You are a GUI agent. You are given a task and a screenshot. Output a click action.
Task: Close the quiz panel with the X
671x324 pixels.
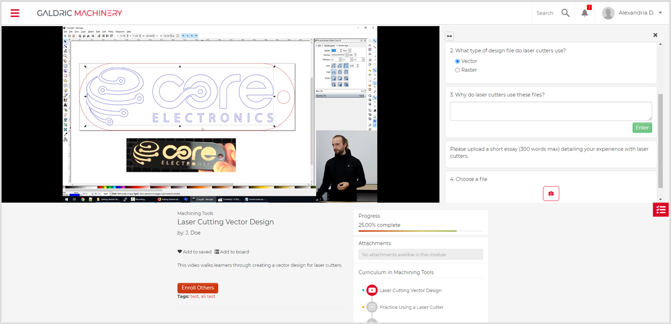pos(655,35)
